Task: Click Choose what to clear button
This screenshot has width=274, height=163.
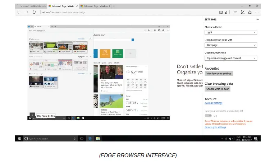Action: click(218, 89)
